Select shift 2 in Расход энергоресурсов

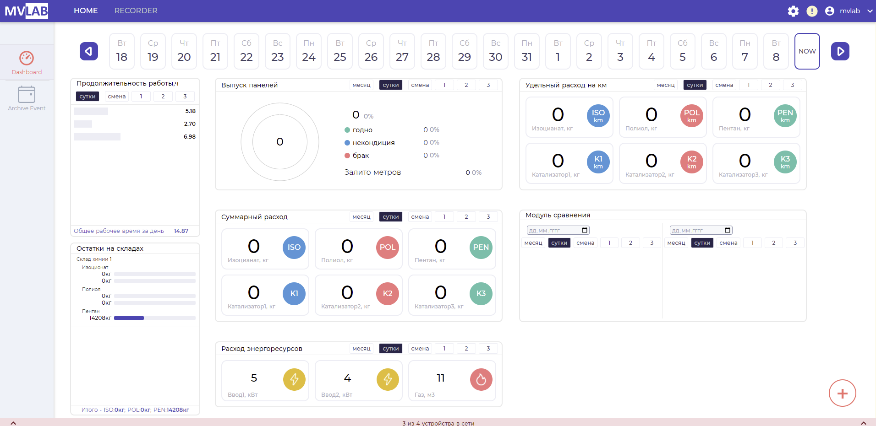coord(466,349)
